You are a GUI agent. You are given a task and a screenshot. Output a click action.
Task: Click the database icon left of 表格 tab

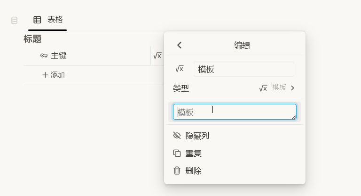(14, 21)
